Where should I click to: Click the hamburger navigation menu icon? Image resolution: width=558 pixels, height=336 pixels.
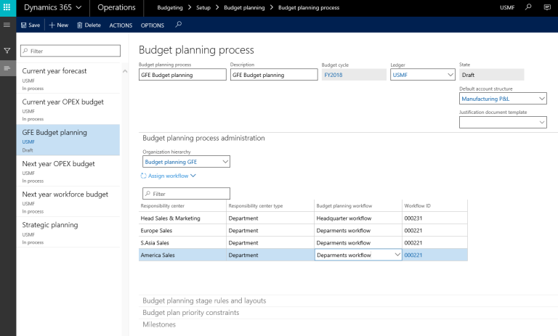click(8, 25)
